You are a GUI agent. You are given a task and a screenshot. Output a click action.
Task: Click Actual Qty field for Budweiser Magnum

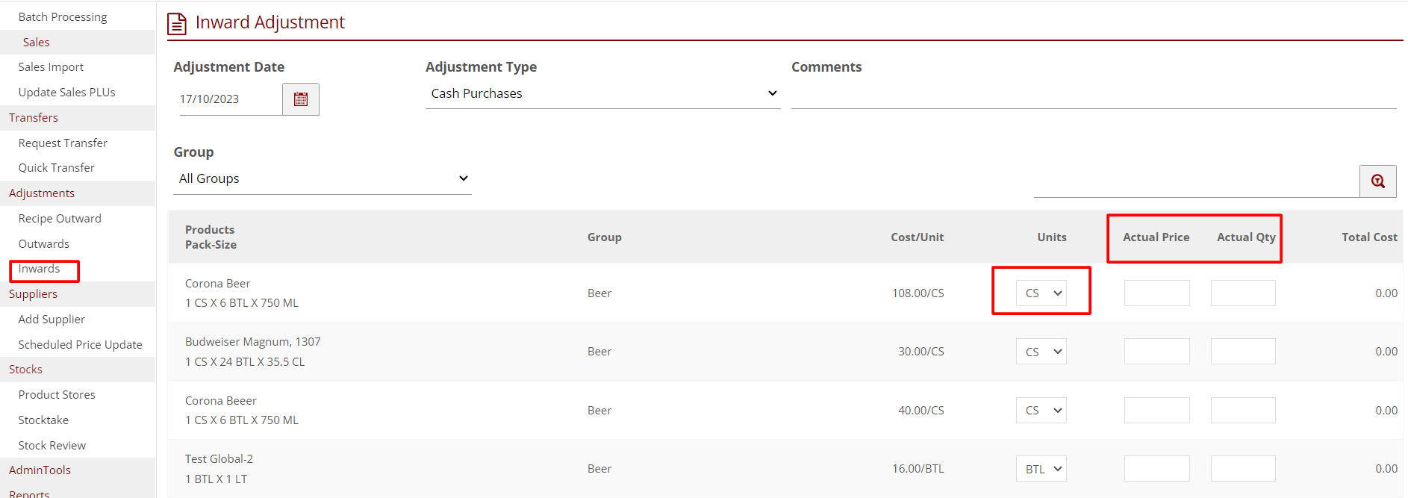[x=1242, y=352]
